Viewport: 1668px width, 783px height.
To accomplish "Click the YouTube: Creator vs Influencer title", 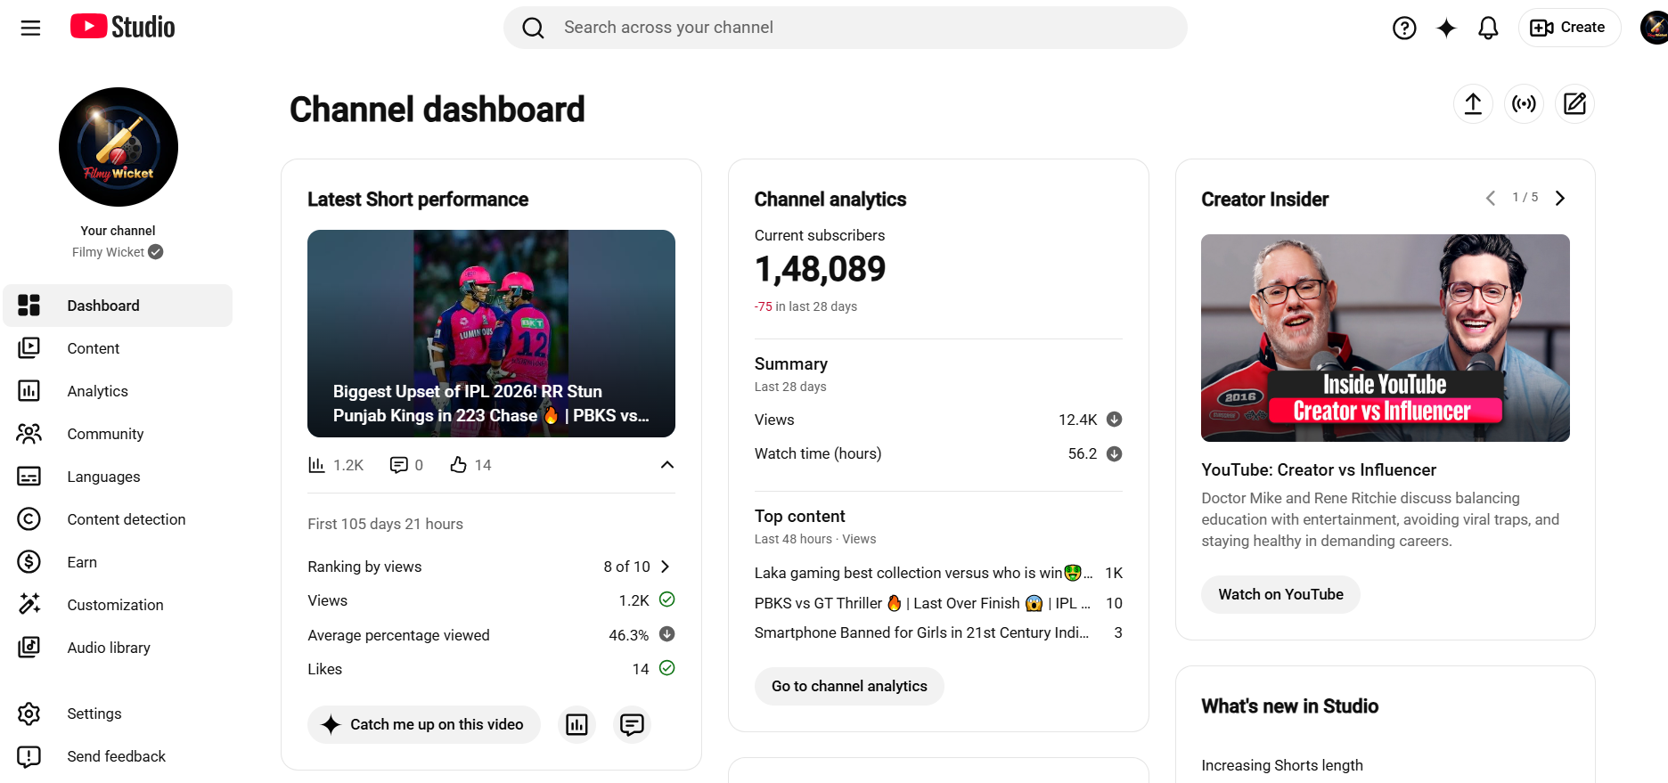I will pyautogui.click(x=1319, y=469).
